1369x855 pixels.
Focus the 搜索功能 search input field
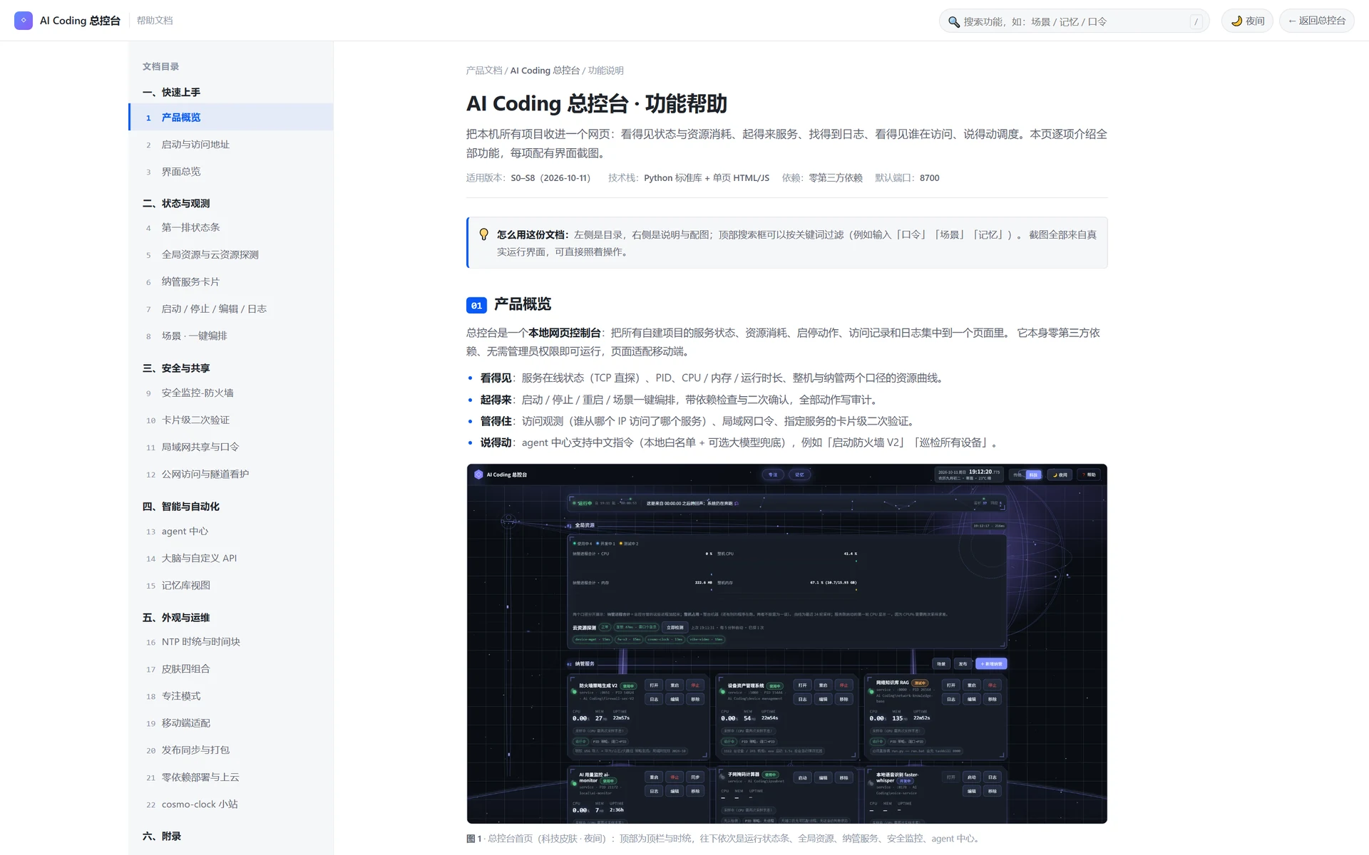click(x=1074, y=21)
